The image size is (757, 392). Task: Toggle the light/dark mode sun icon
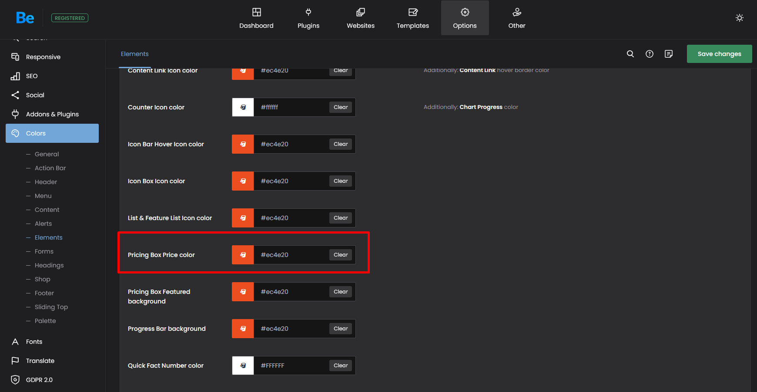[739, 18]
